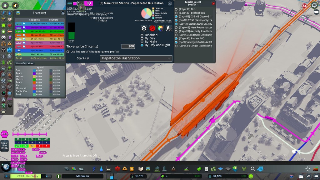Click the Manukau city name bar
The height and width of the screenshot is (180, 320).
tap(82, 177)
